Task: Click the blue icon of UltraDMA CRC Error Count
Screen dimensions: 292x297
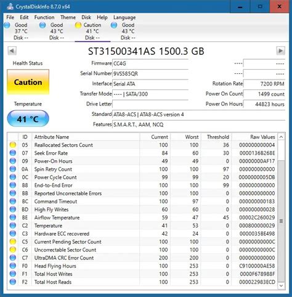Action: tap(13, 258)
